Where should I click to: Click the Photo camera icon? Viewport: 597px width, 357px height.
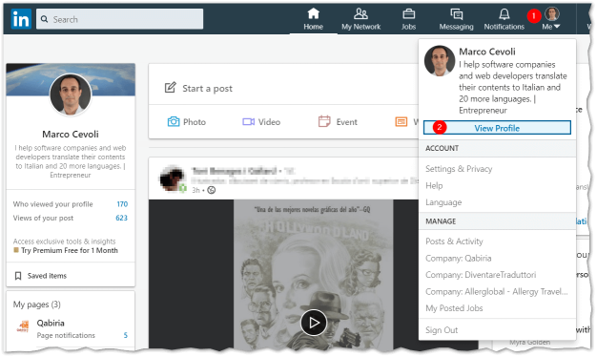click(x=174, y=122)
